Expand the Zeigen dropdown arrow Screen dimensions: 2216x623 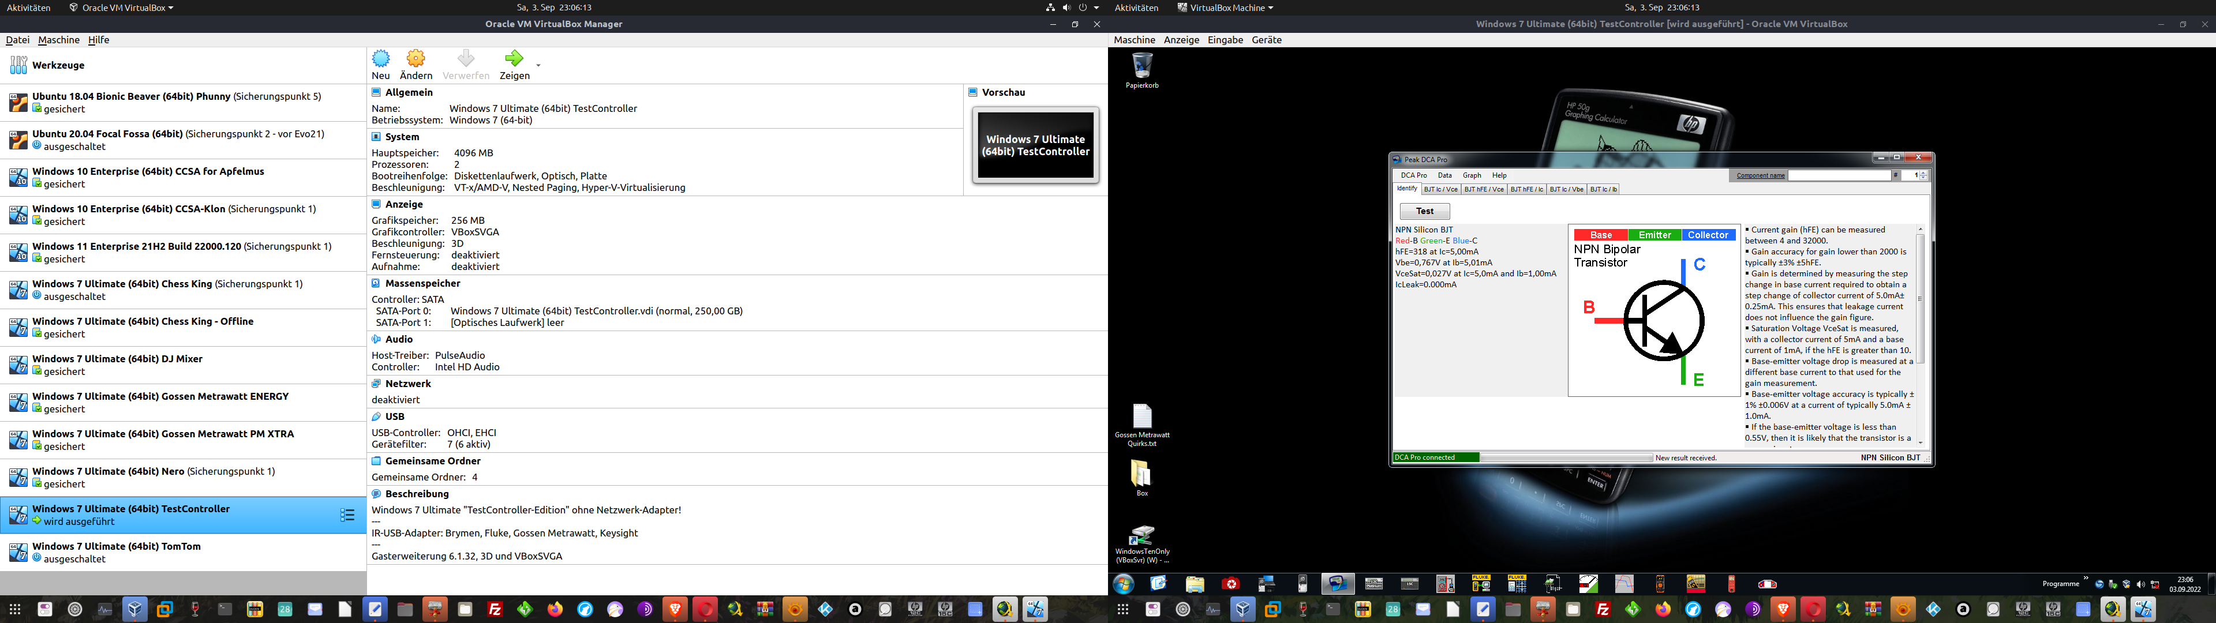click(538, 65)
